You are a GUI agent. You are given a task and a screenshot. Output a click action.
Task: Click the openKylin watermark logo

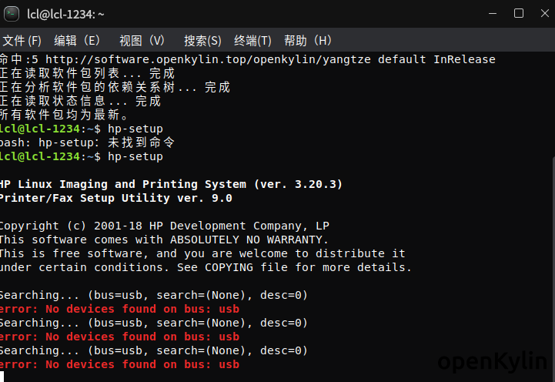(494, 364)
